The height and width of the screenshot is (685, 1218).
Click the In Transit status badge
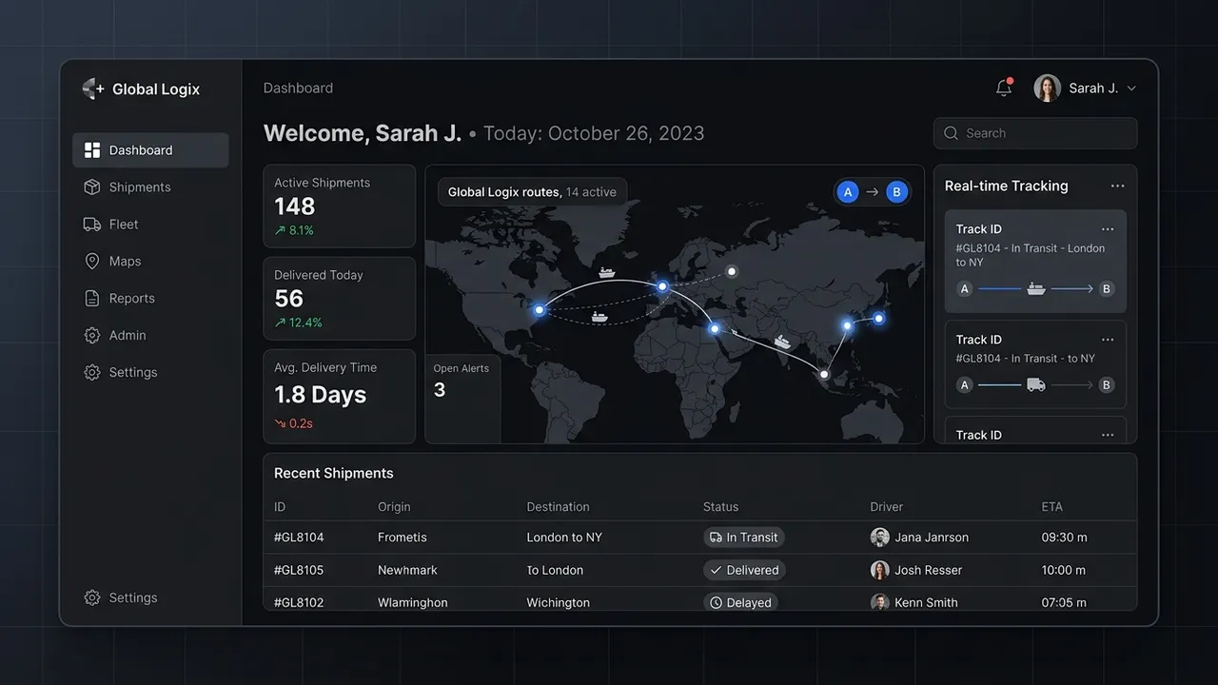743,538
